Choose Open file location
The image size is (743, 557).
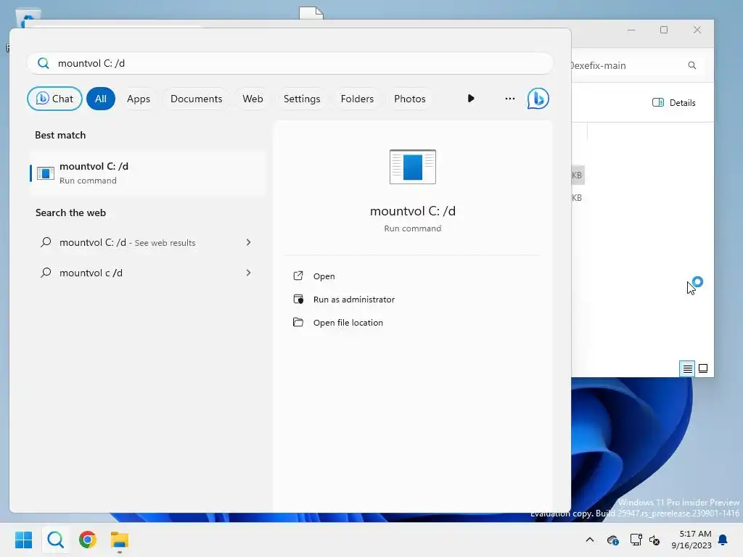pos(348,323)
